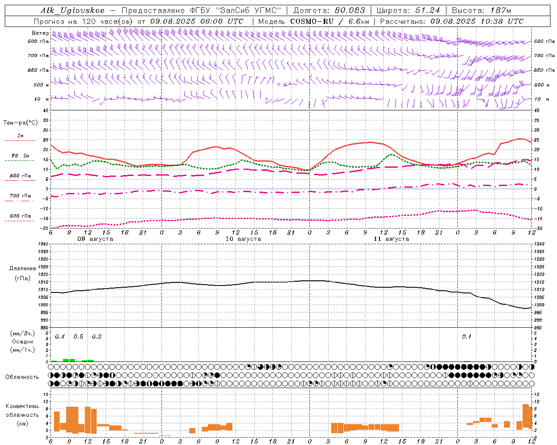The height and width of the screenshot is (445, 557).
Task: Click the station name Alk_Uglovskoe
Action: click(x=73, y=10)
